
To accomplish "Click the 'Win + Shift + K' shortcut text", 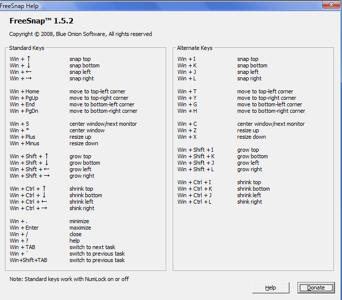I will coord(196,156).
